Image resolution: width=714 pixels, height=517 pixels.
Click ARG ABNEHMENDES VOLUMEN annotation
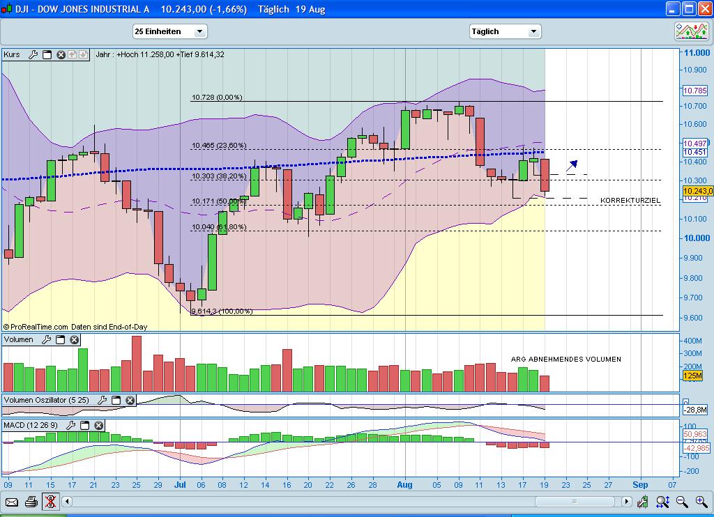566,359
